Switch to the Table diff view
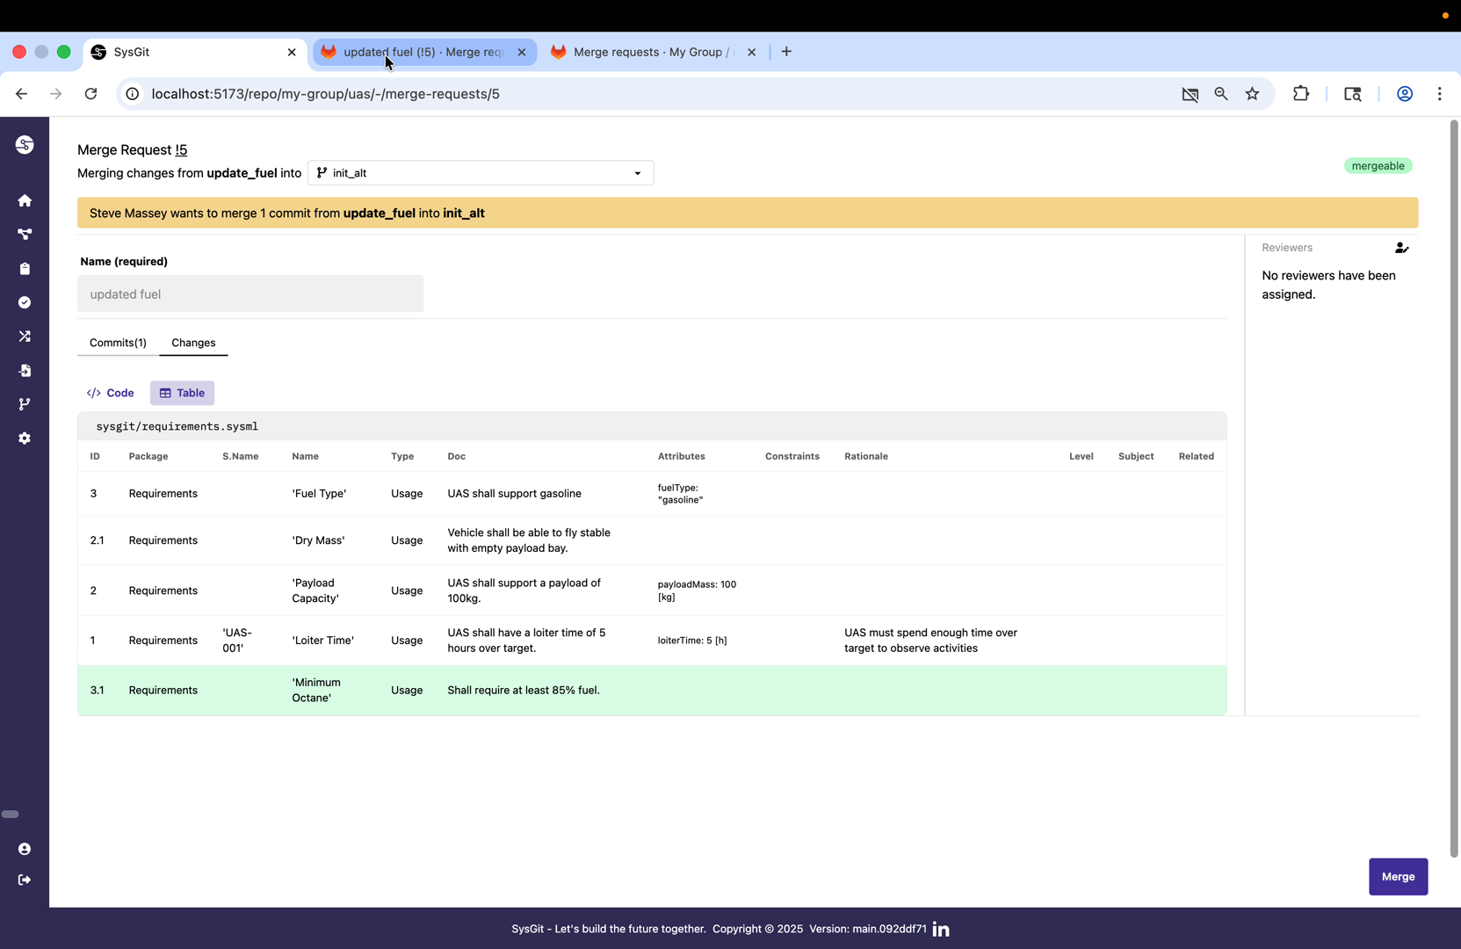The height and width of the screenshot is (949, 1461). pos(182,393)
